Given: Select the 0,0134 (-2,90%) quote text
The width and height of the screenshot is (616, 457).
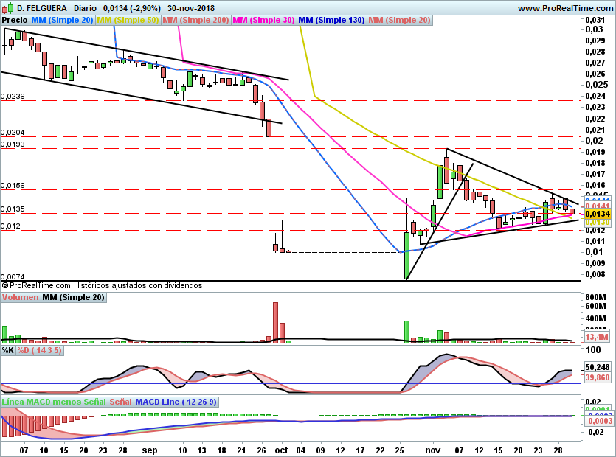Looking at the screenshot, I should tap(131, 8).
